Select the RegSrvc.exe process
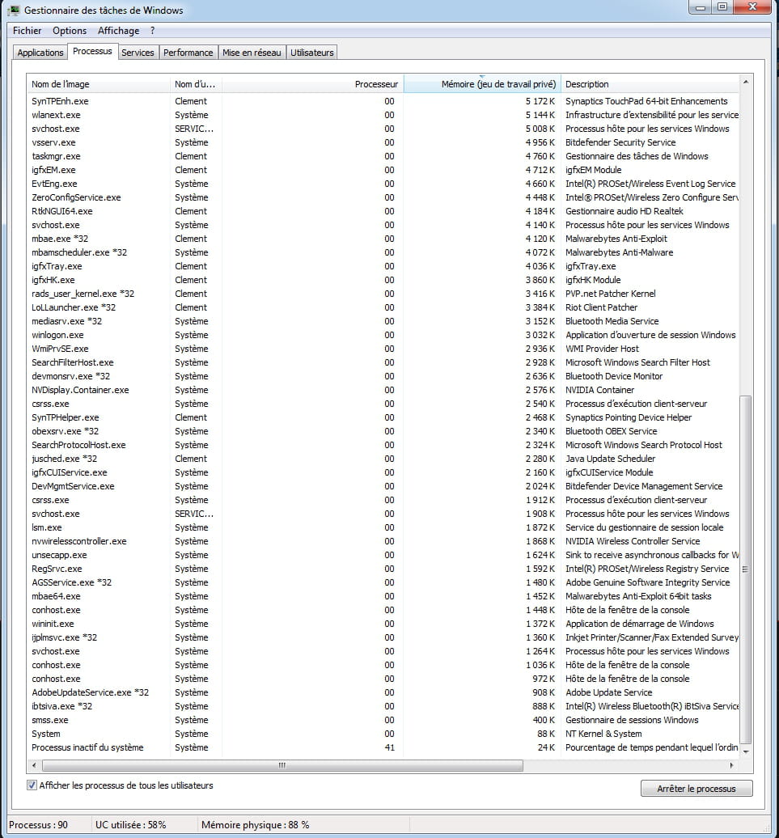This screenshot has height=838, width=779. (383, 569)
